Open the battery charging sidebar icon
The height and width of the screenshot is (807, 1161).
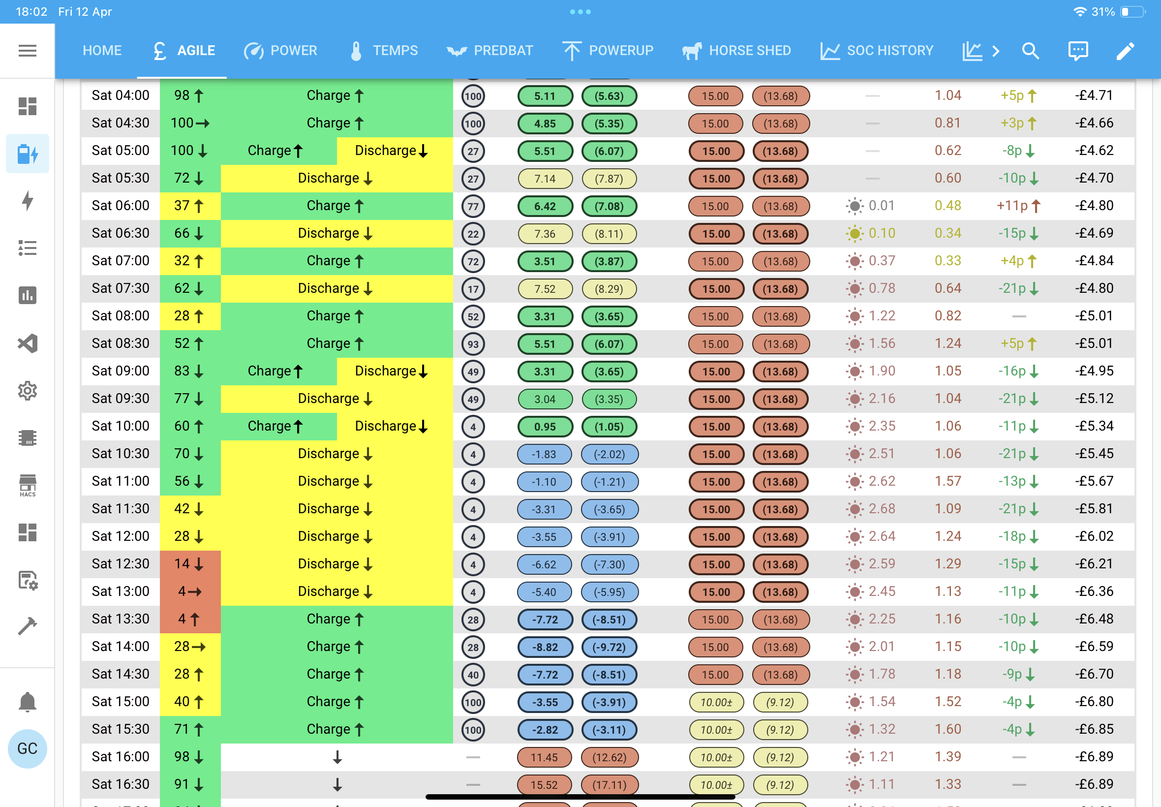tap(27, 154)
